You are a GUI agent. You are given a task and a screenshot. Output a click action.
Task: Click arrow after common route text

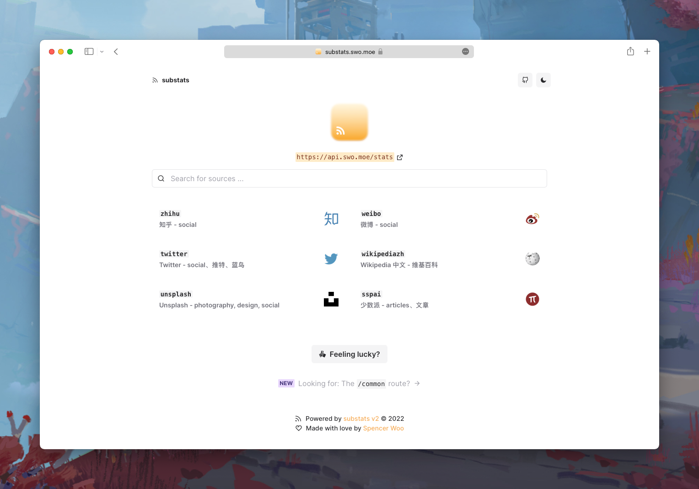pyautogui.click(x=417, y=383)
